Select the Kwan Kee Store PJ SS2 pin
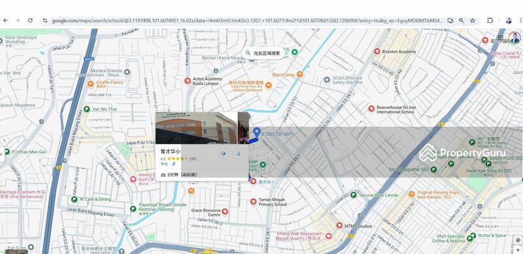Viewport: 523px width, 254px height. tap(488, 164)
